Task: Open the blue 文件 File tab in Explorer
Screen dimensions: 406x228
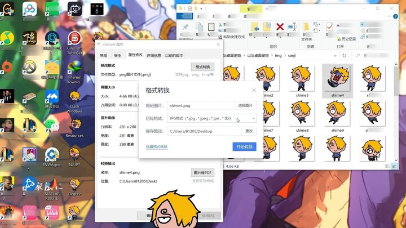Action: point(184,16)
